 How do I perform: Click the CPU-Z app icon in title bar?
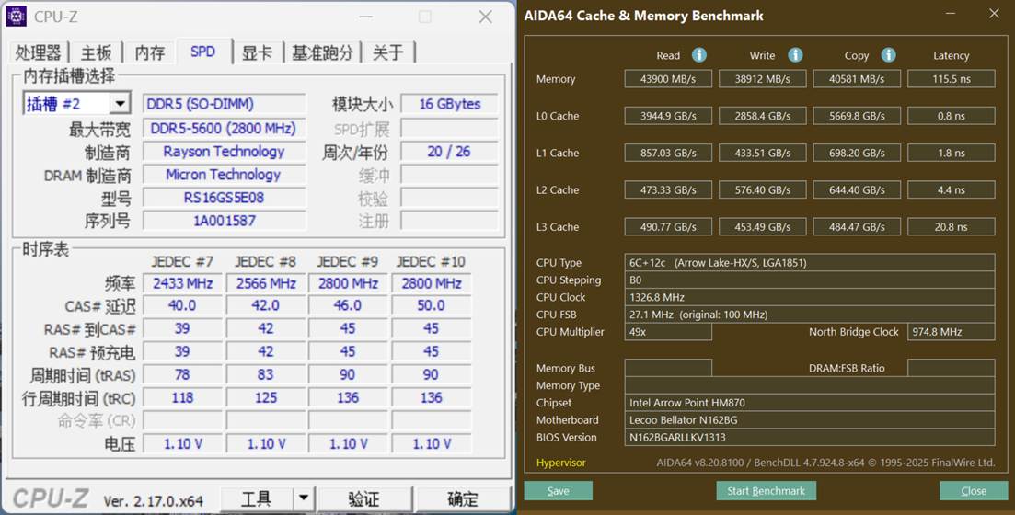[17, 17]
